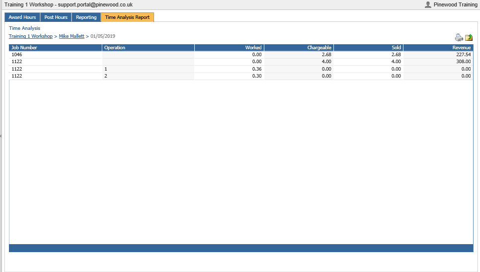This screenshot has height=272, width=480.
Task: Sort by the Operation column header
Action: [x=115, y=48]
